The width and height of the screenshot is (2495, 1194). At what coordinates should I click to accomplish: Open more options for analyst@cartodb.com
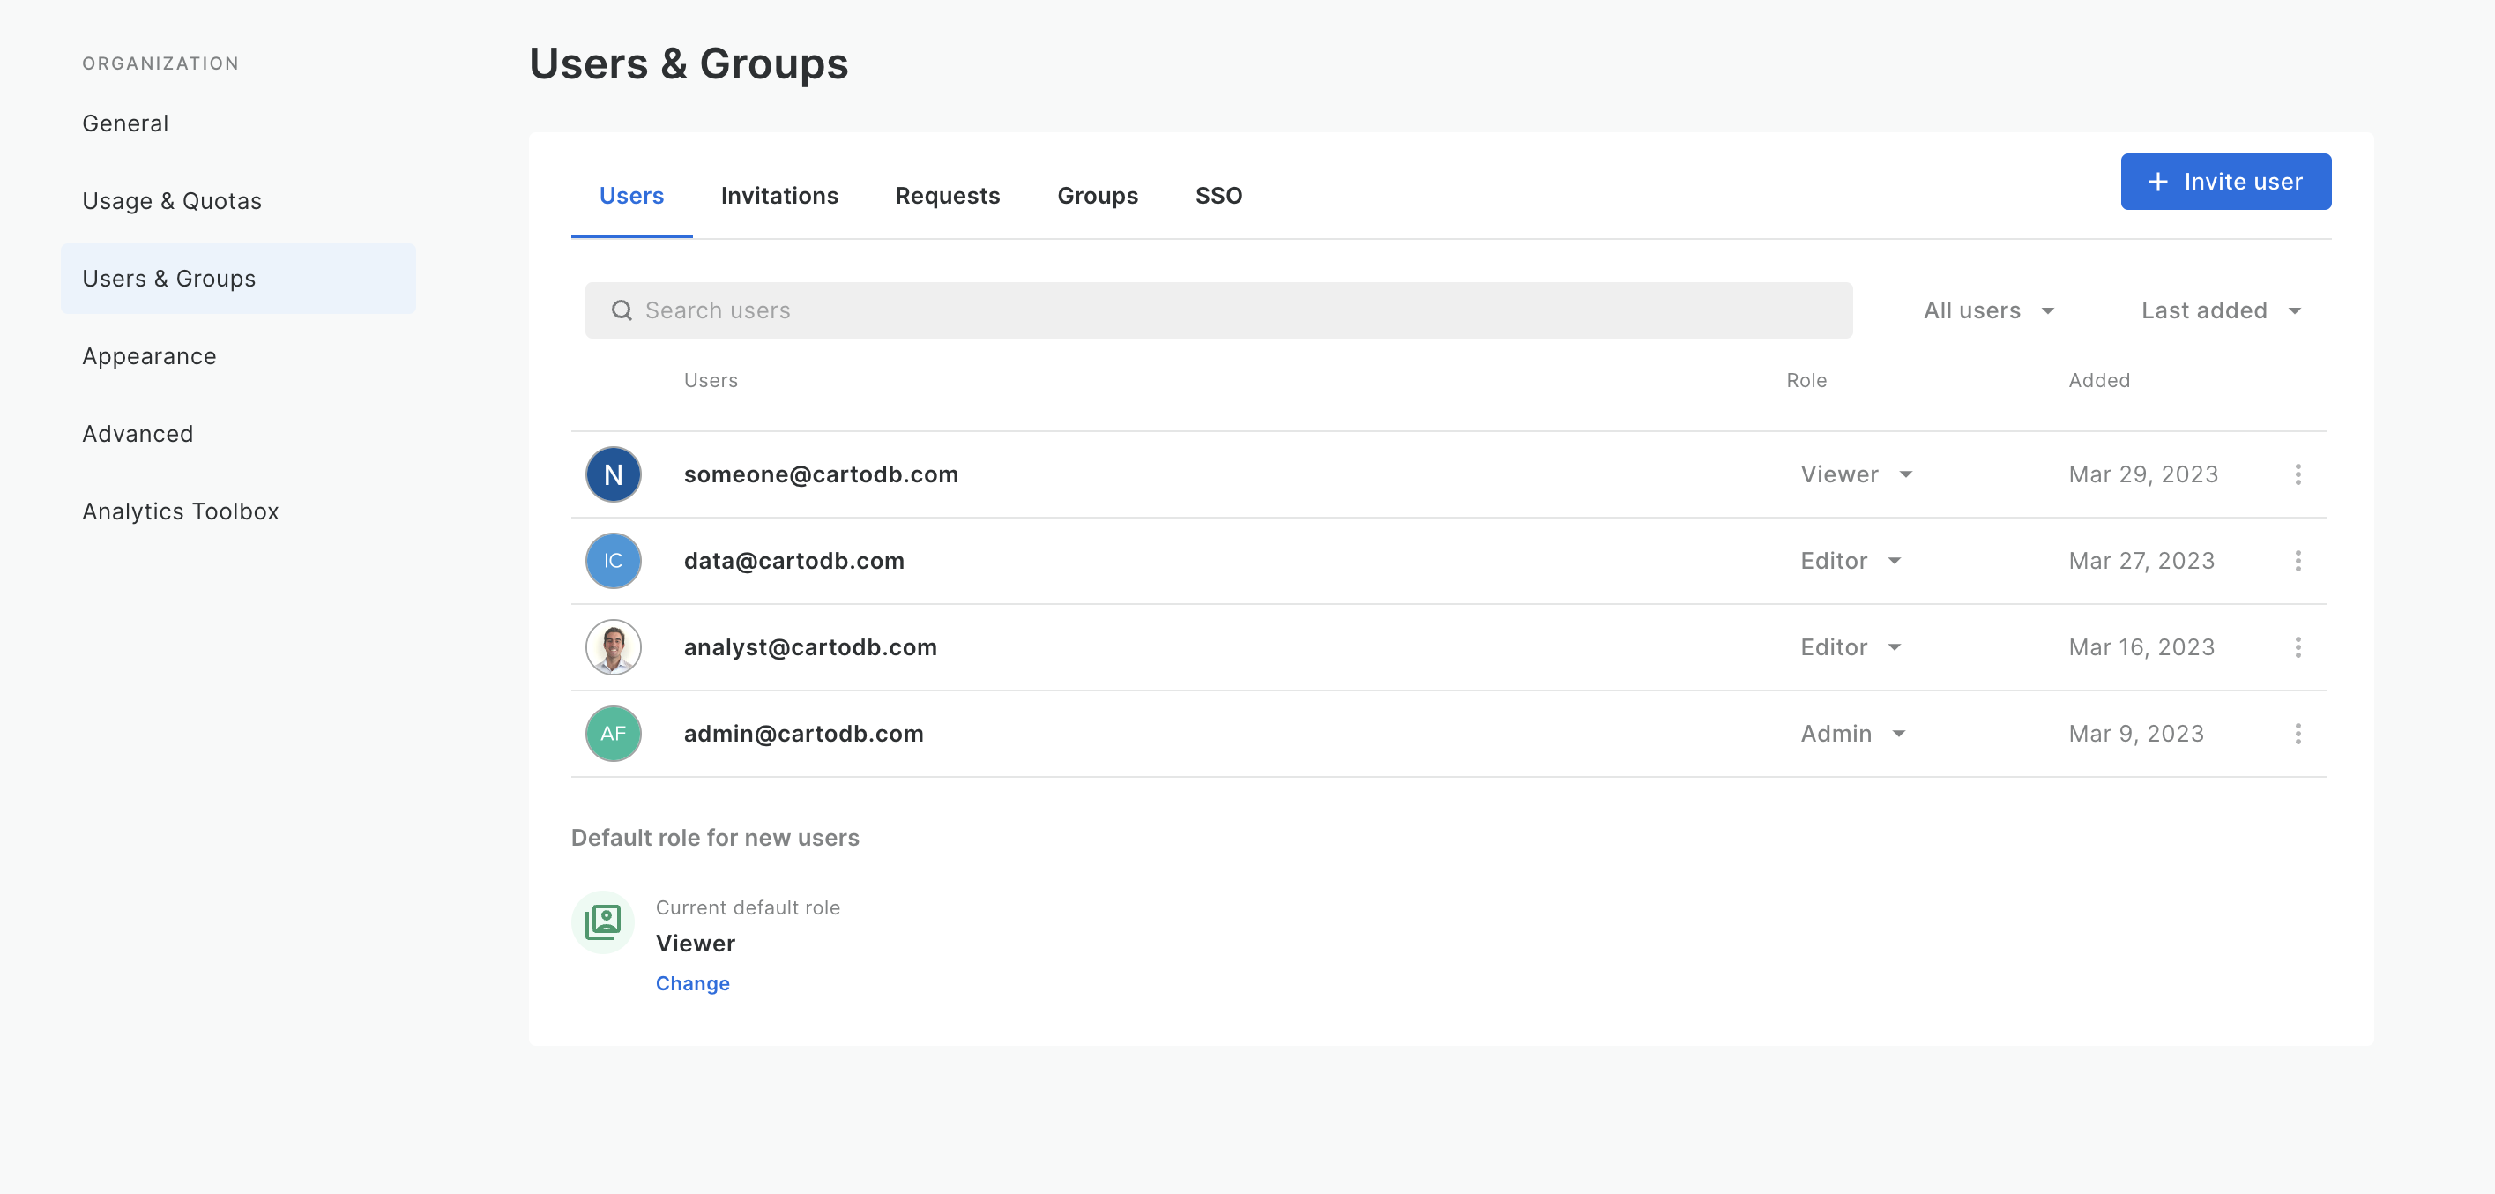tap(2298, 646)
